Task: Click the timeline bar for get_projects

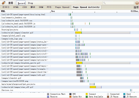Action: click(x=92, y=84)
